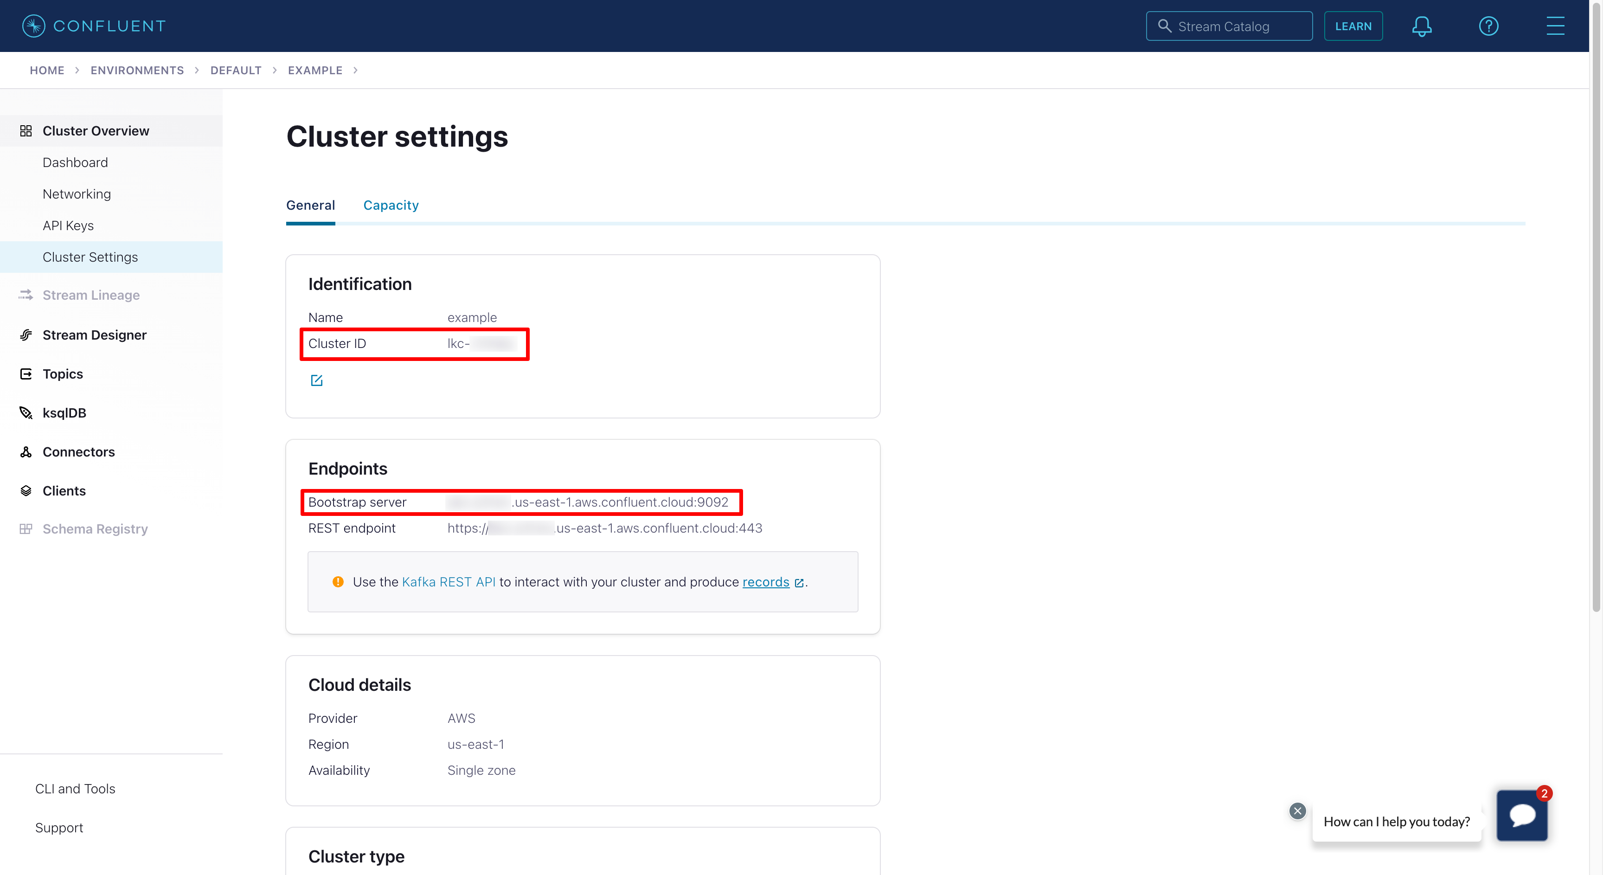Click the REST endpoint URL value
1603x875 pixels.
tap(604, 528)
